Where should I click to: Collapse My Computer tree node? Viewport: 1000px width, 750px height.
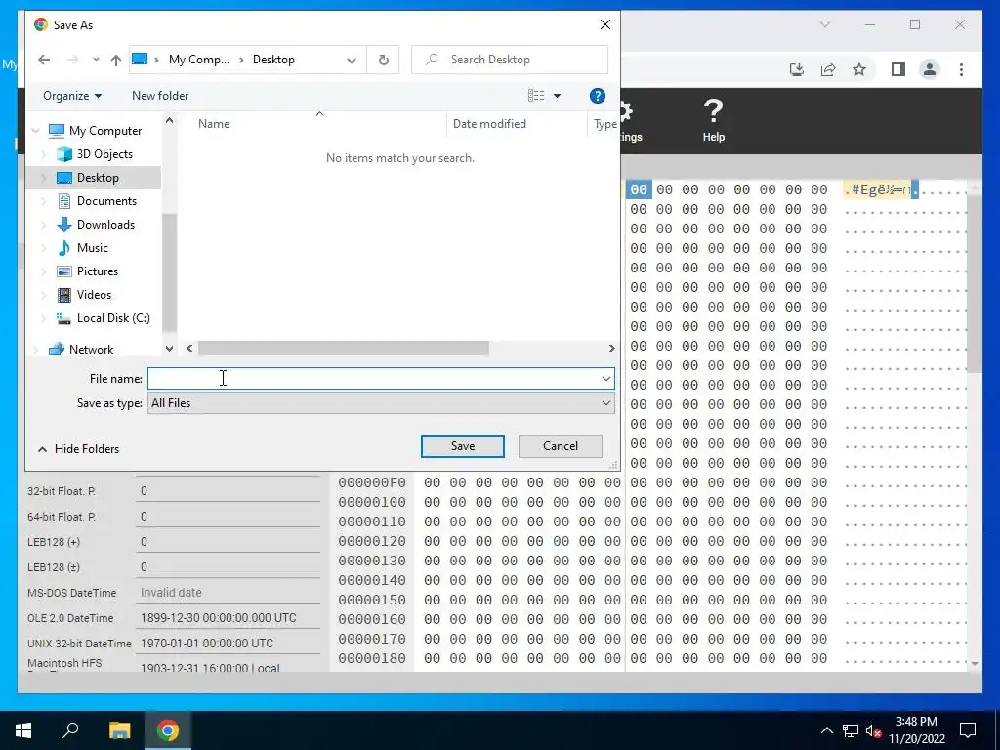[x=36, y=131]
